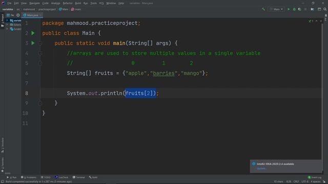Jump to previous highlighted error arrow
328x184 pixels.
tap(317, 21)
